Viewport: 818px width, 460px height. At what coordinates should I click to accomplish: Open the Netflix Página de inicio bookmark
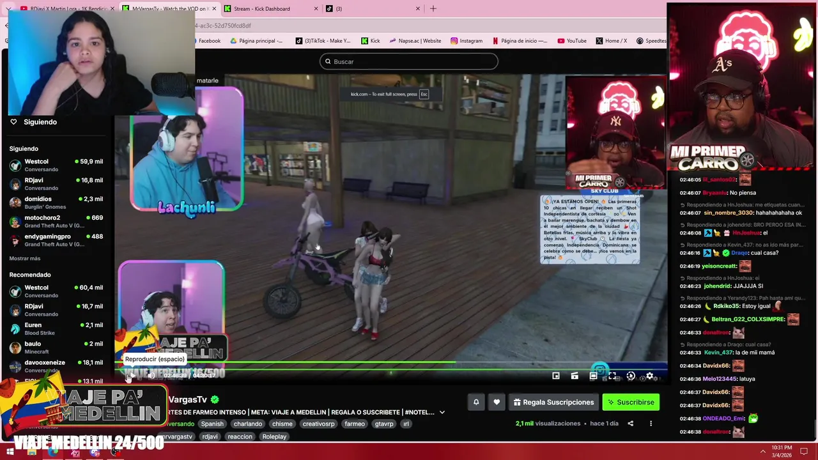click(x=520, y=40)
